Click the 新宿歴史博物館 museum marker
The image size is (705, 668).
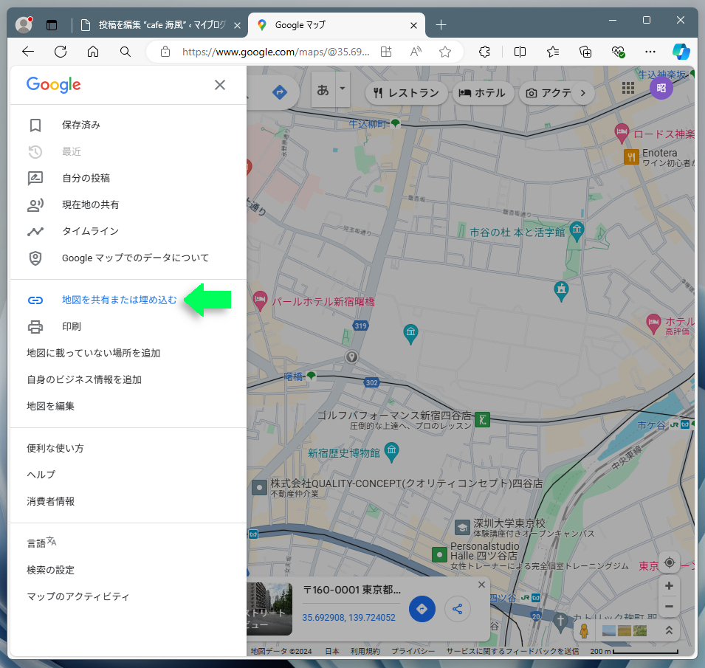(391, 452)
